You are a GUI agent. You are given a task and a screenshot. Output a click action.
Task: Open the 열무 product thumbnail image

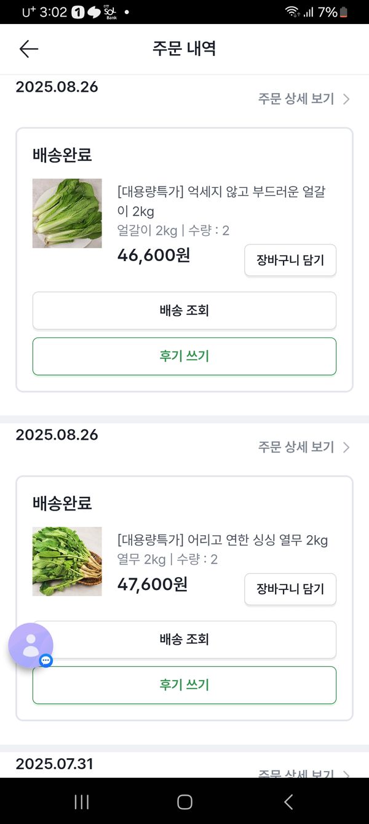[67, 561]
